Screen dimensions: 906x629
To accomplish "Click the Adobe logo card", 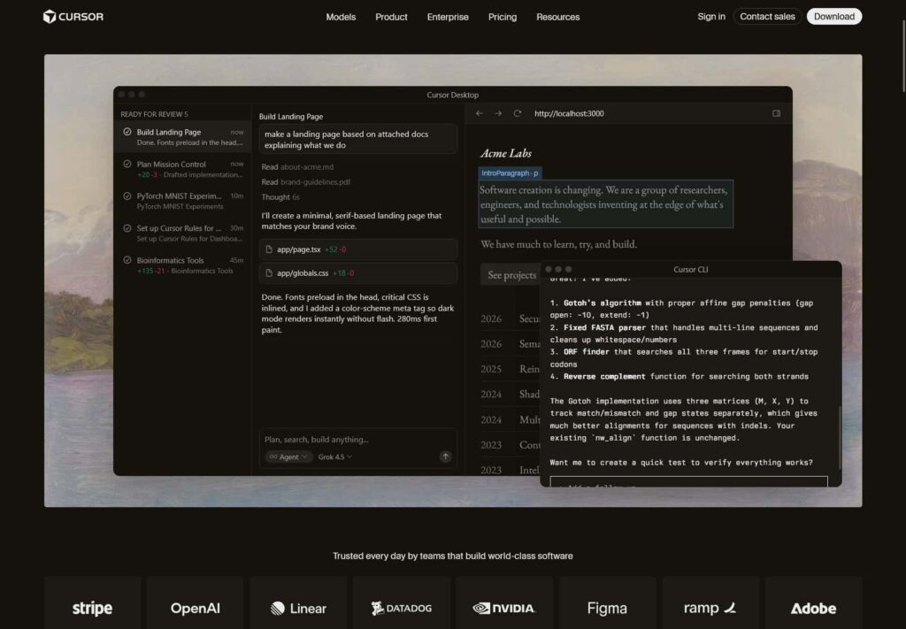I will [814, 603].
